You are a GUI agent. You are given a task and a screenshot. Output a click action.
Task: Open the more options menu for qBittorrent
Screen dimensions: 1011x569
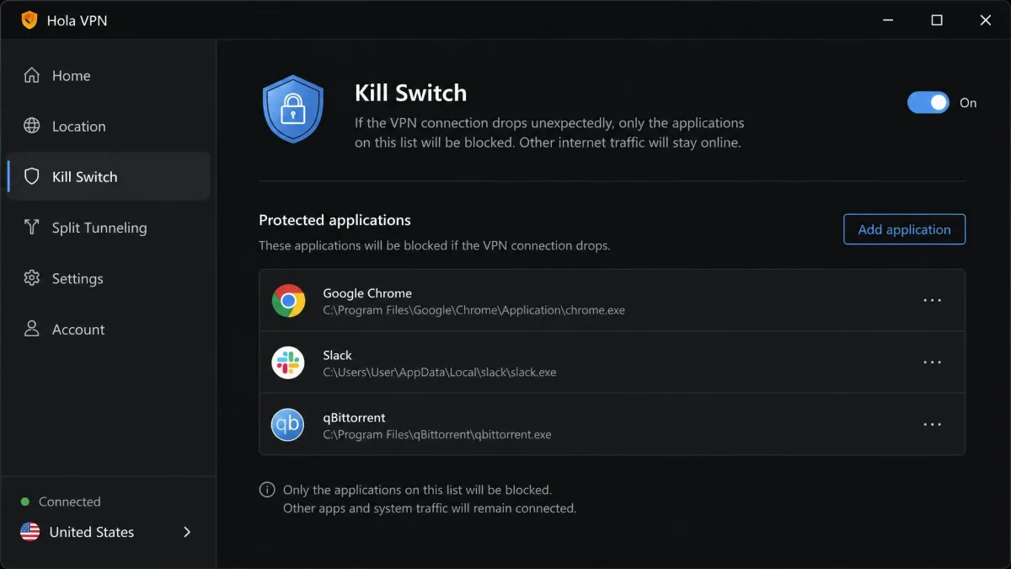[932, 424]
